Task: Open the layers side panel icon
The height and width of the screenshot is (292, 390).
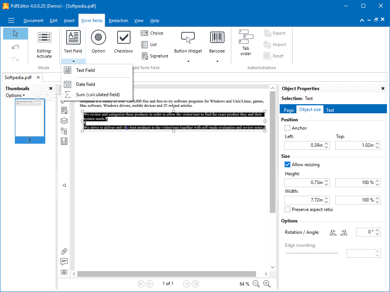Action: tap(64, 121)
